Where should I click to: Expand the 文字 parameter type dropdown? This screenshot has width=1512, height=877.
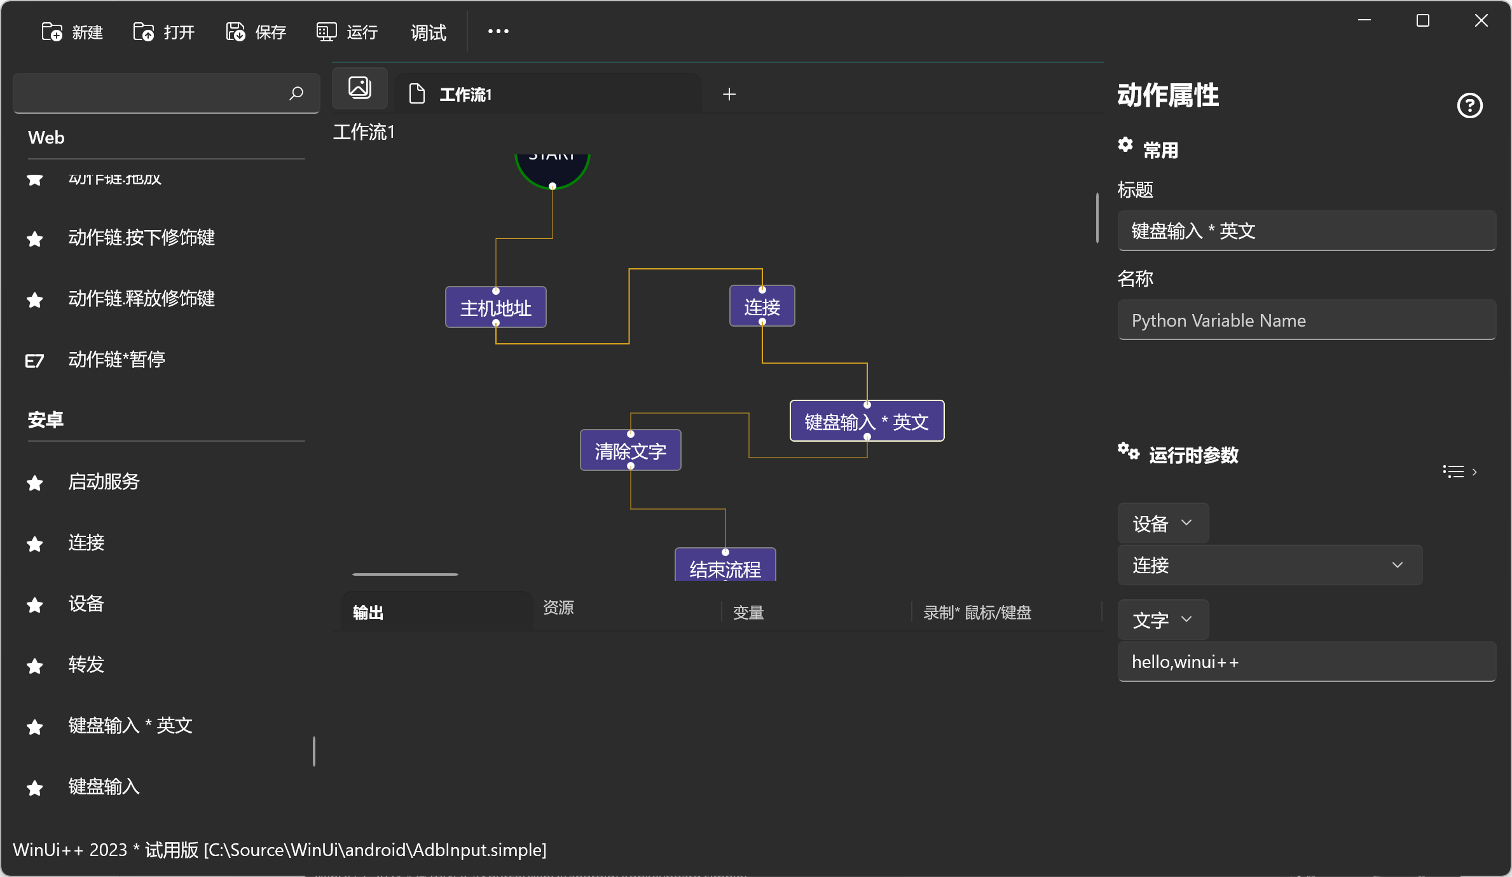point(1162,620)
